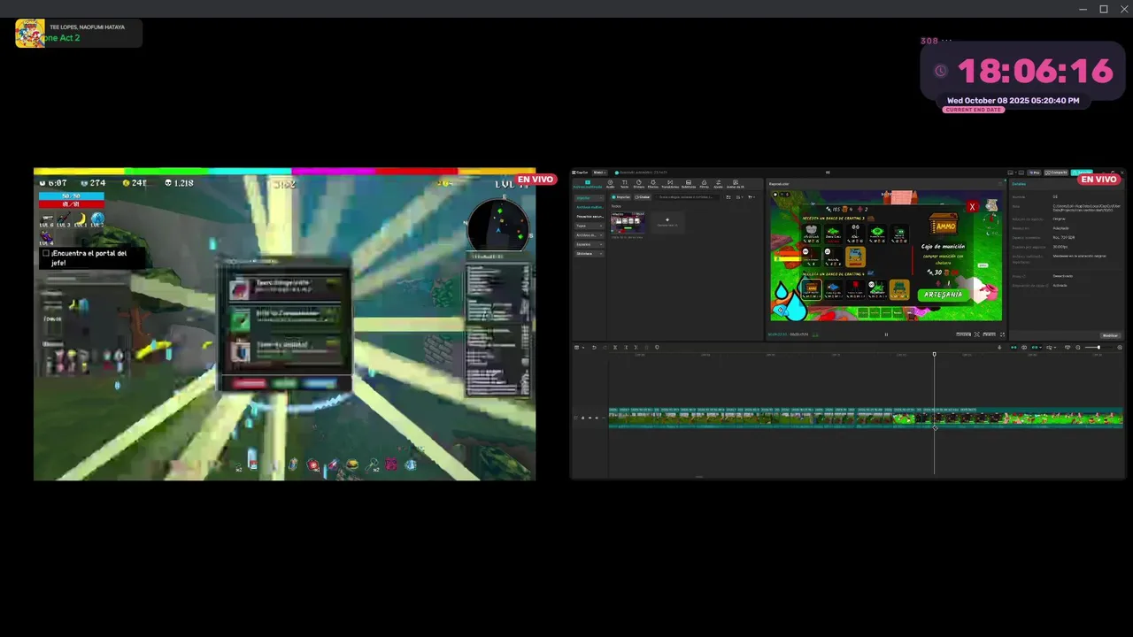Open media filter dropdown in media panel
Screen dimensions: 1133x637
(x=751, y=197)
